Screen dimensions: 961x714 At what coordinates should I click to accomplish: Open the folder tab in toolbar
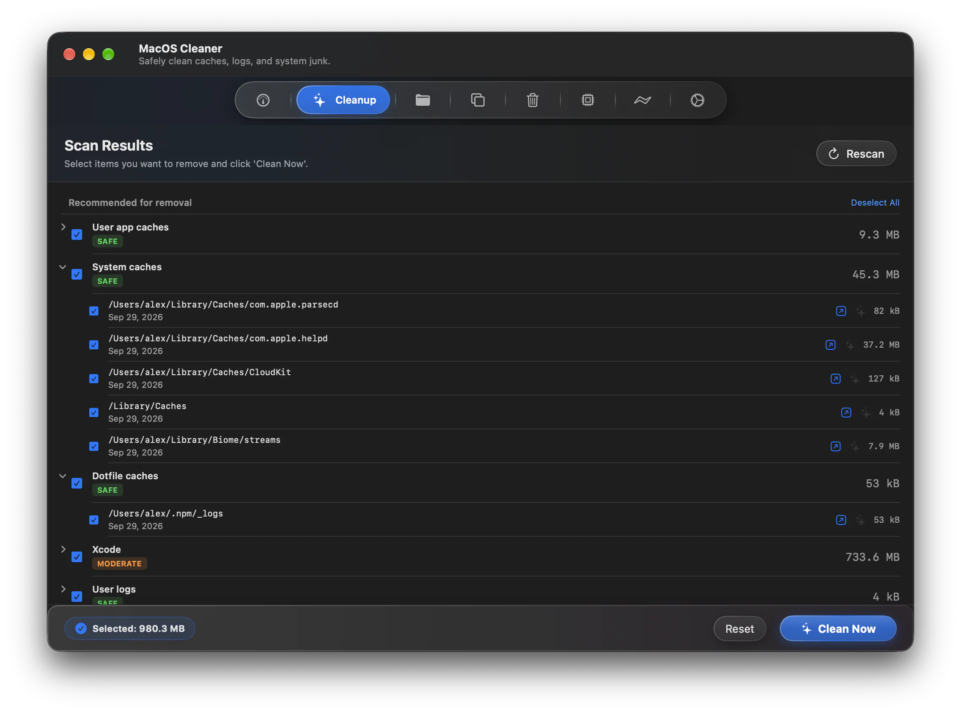[422, 100]
